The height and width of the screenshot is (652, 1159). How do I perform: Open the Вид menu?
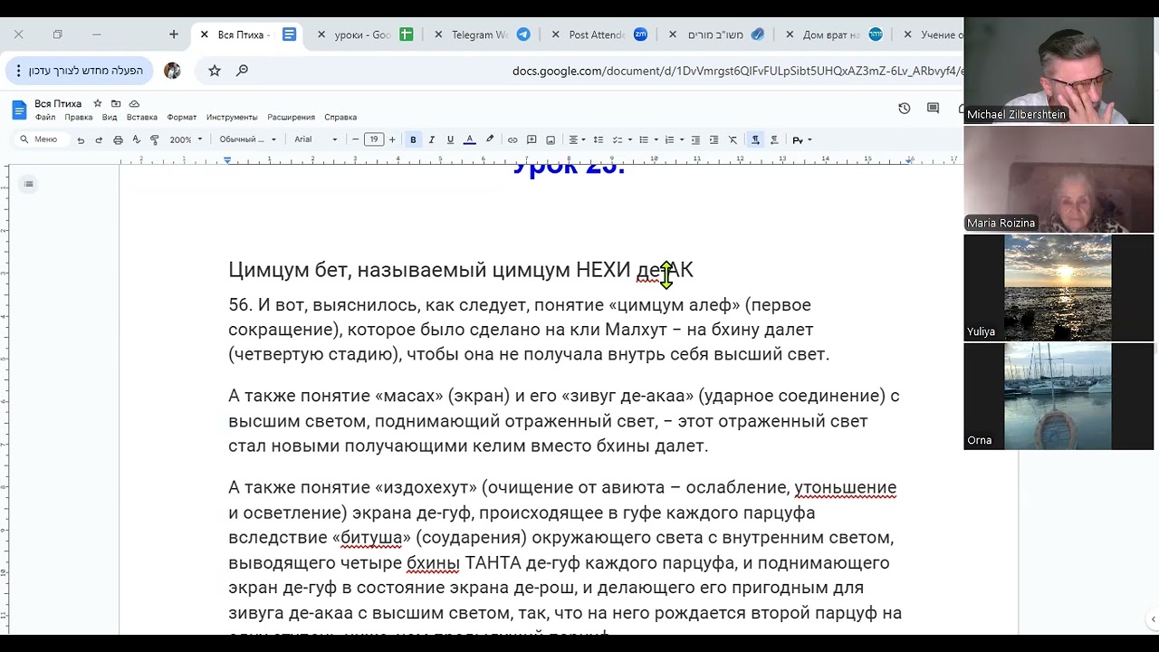point(110,117)
